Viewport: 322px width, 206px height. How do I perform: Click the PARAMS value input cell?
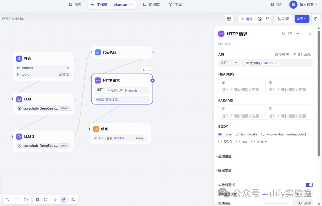[289, 116]
